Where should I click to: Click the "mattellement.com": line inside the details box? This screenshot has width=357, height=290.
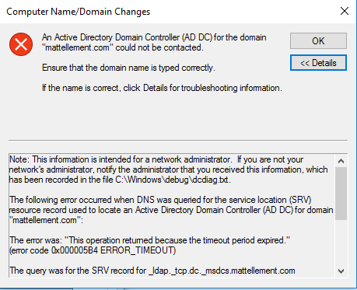[46, 220]
